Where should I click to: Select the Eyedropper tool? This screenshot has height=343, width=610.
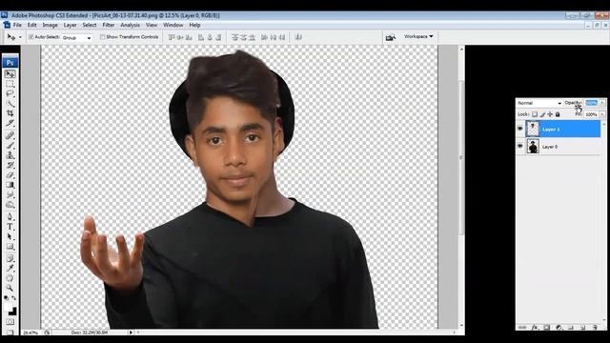pos(10,269)
